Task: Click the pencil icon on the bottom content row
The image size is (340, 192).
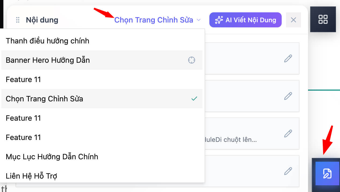Action: [288, 171]
